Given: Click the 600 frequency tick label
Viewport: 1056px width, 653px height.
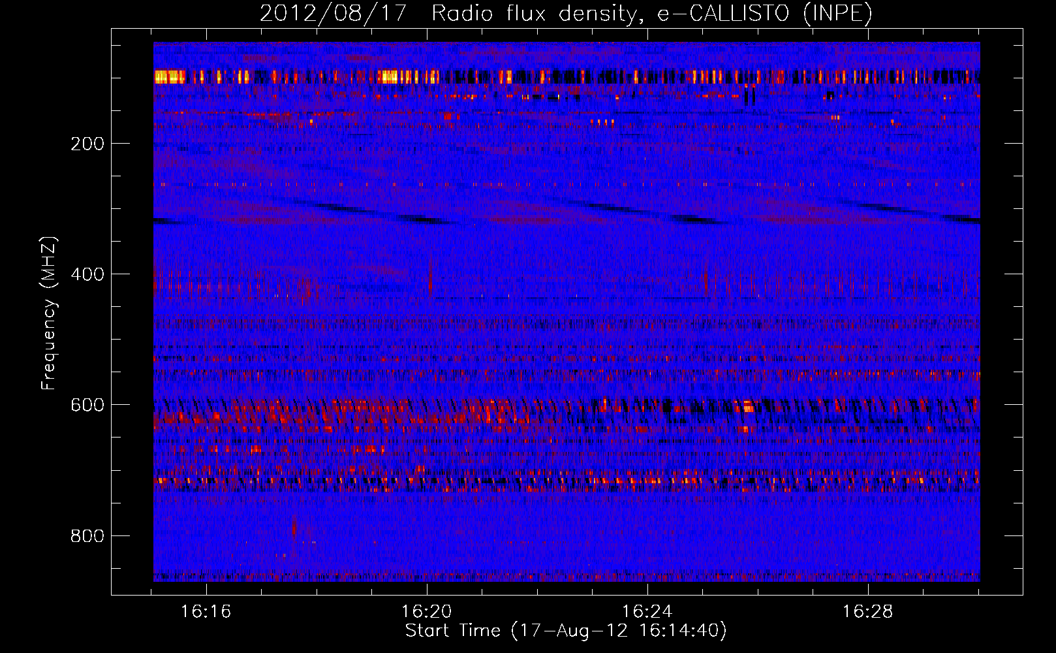Looking at the screenshot, I should pos(87,405).
